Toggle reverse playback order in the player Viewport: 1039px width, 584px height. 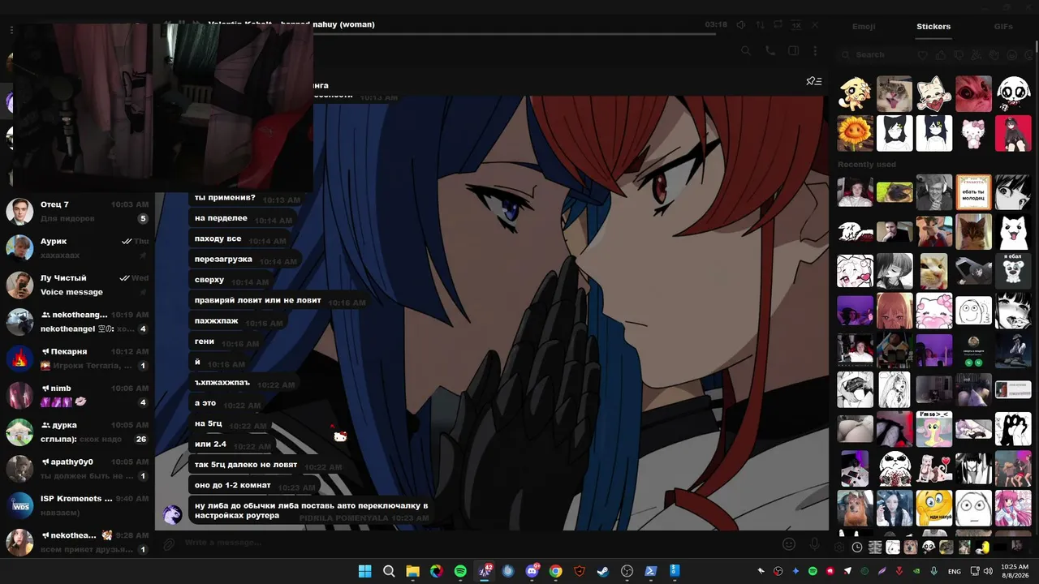point(760,25)
